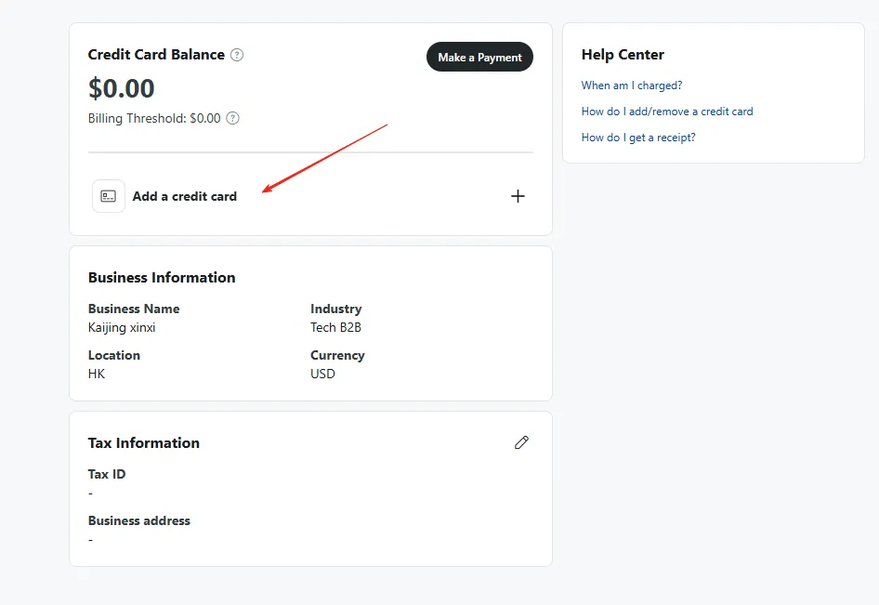Edit Tax Information with the pencil icon
This screenshot has height=605, width=879.
click(521, 442)
